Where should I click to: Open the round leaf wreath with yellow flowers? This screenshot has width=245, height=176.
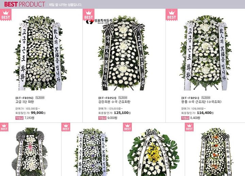[153, 152]
